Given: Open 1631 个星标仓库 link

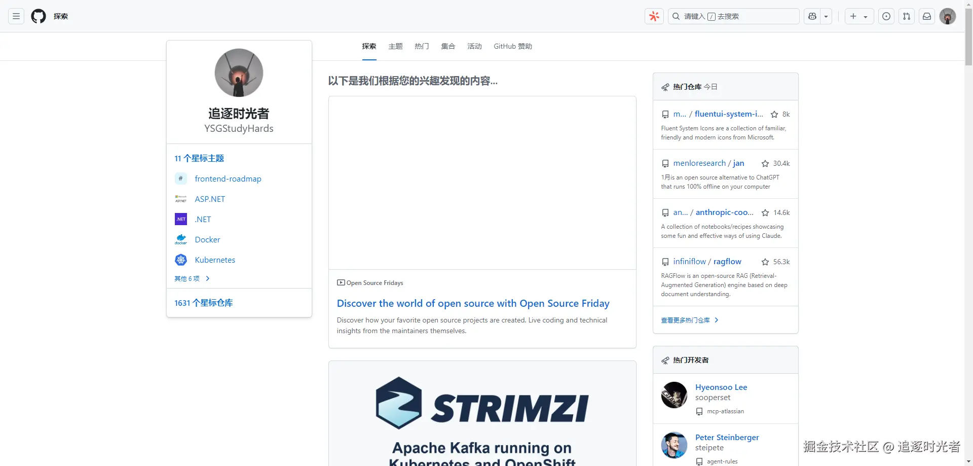Looking at the screenshot, I should tap(204, 303).
